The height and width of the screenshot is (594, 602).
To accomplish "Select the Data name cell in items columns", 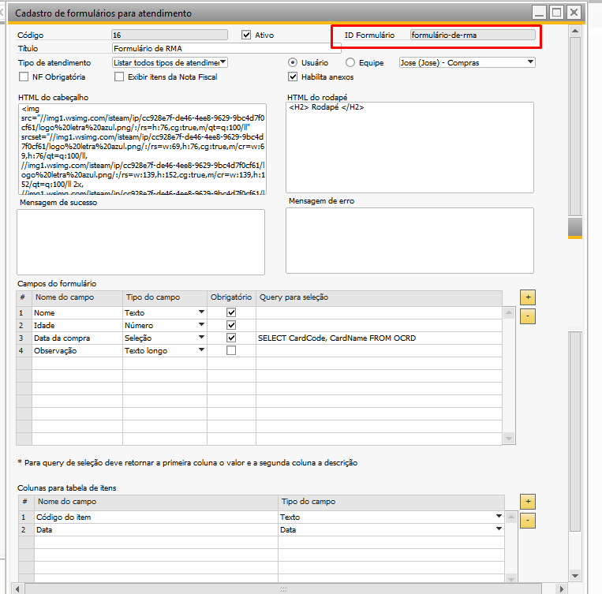I will click(x=156, y=530).
